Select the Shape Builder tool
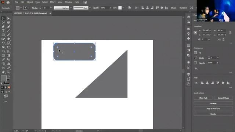 pyautogui.click(x=3, y=51)
